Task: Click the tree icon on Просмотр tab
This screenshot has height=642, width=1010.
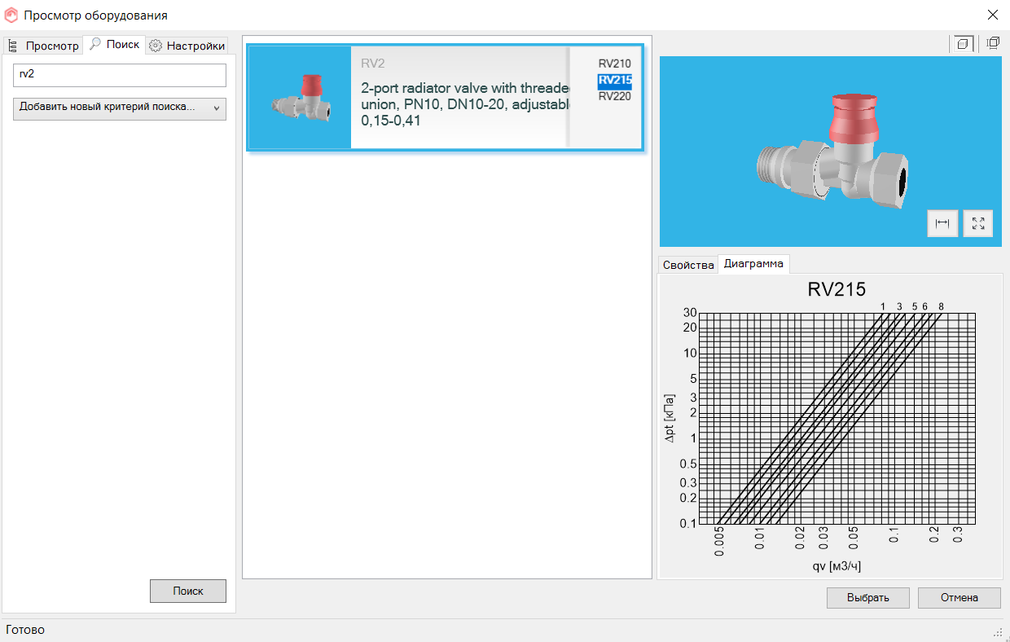Action: coord(12,46)
